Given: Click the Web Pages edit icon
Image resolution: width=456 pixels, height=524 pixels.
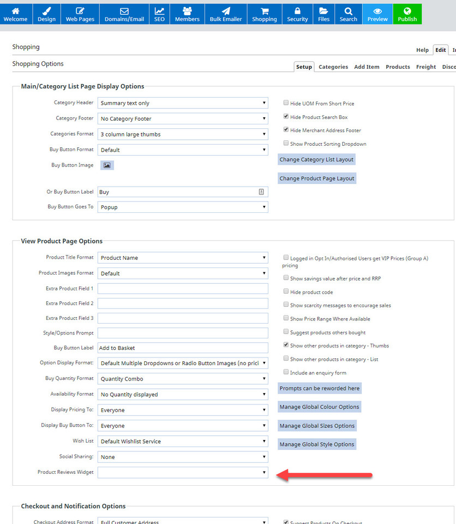Looking at the screenshot, I should coord(80,11).
